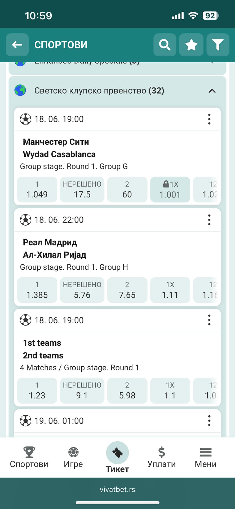Collapse Светско клупско првенство section
The image size is (235, 509).
pyautogui.click(x=212, y=91)
